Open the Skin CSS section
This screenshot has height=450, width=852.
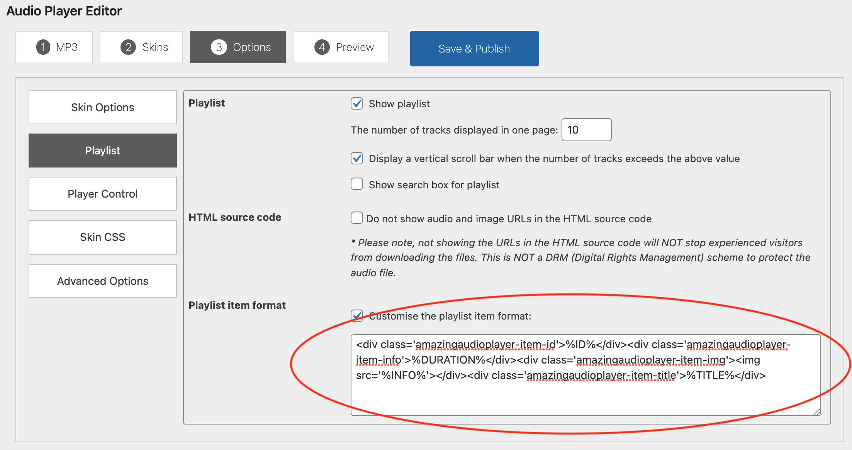pyautogui.click(x=103, y=237)
